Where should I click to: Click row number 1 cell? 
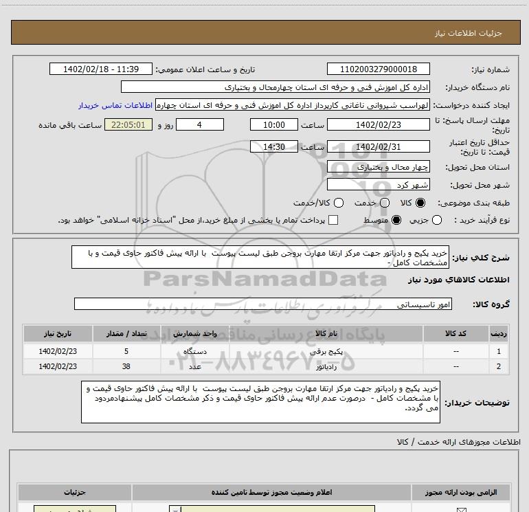tap(499, 352)
